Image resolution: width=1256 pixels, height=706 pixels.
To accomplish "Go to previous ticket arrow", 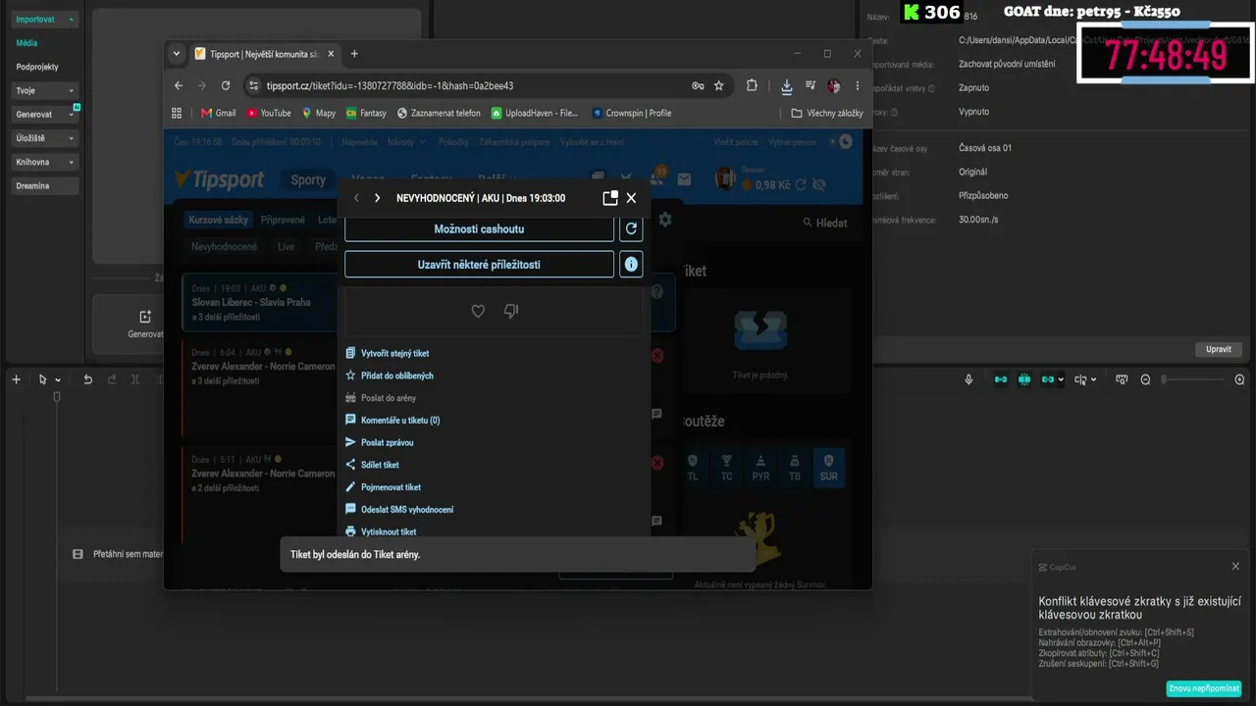I will pos(356,198).
